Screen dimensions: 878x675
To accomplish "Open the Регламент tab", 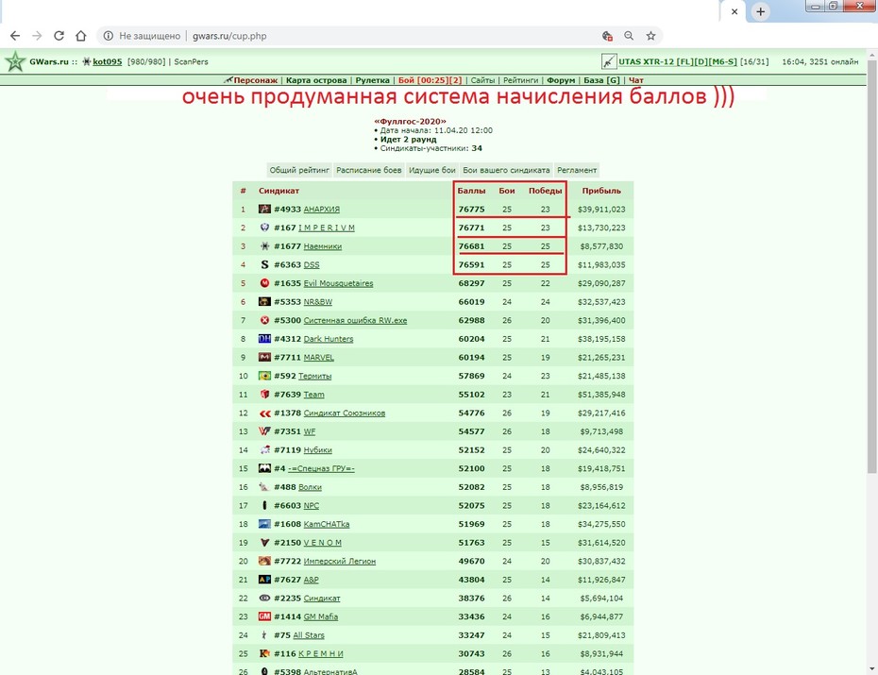I will [x=577, y=170].
